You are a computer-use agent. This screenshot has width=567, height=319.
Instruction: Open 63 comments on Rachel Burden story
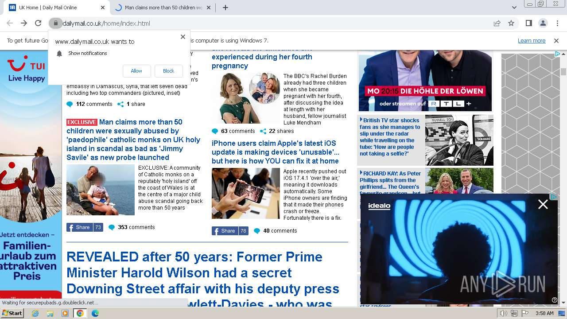(233, 131)
